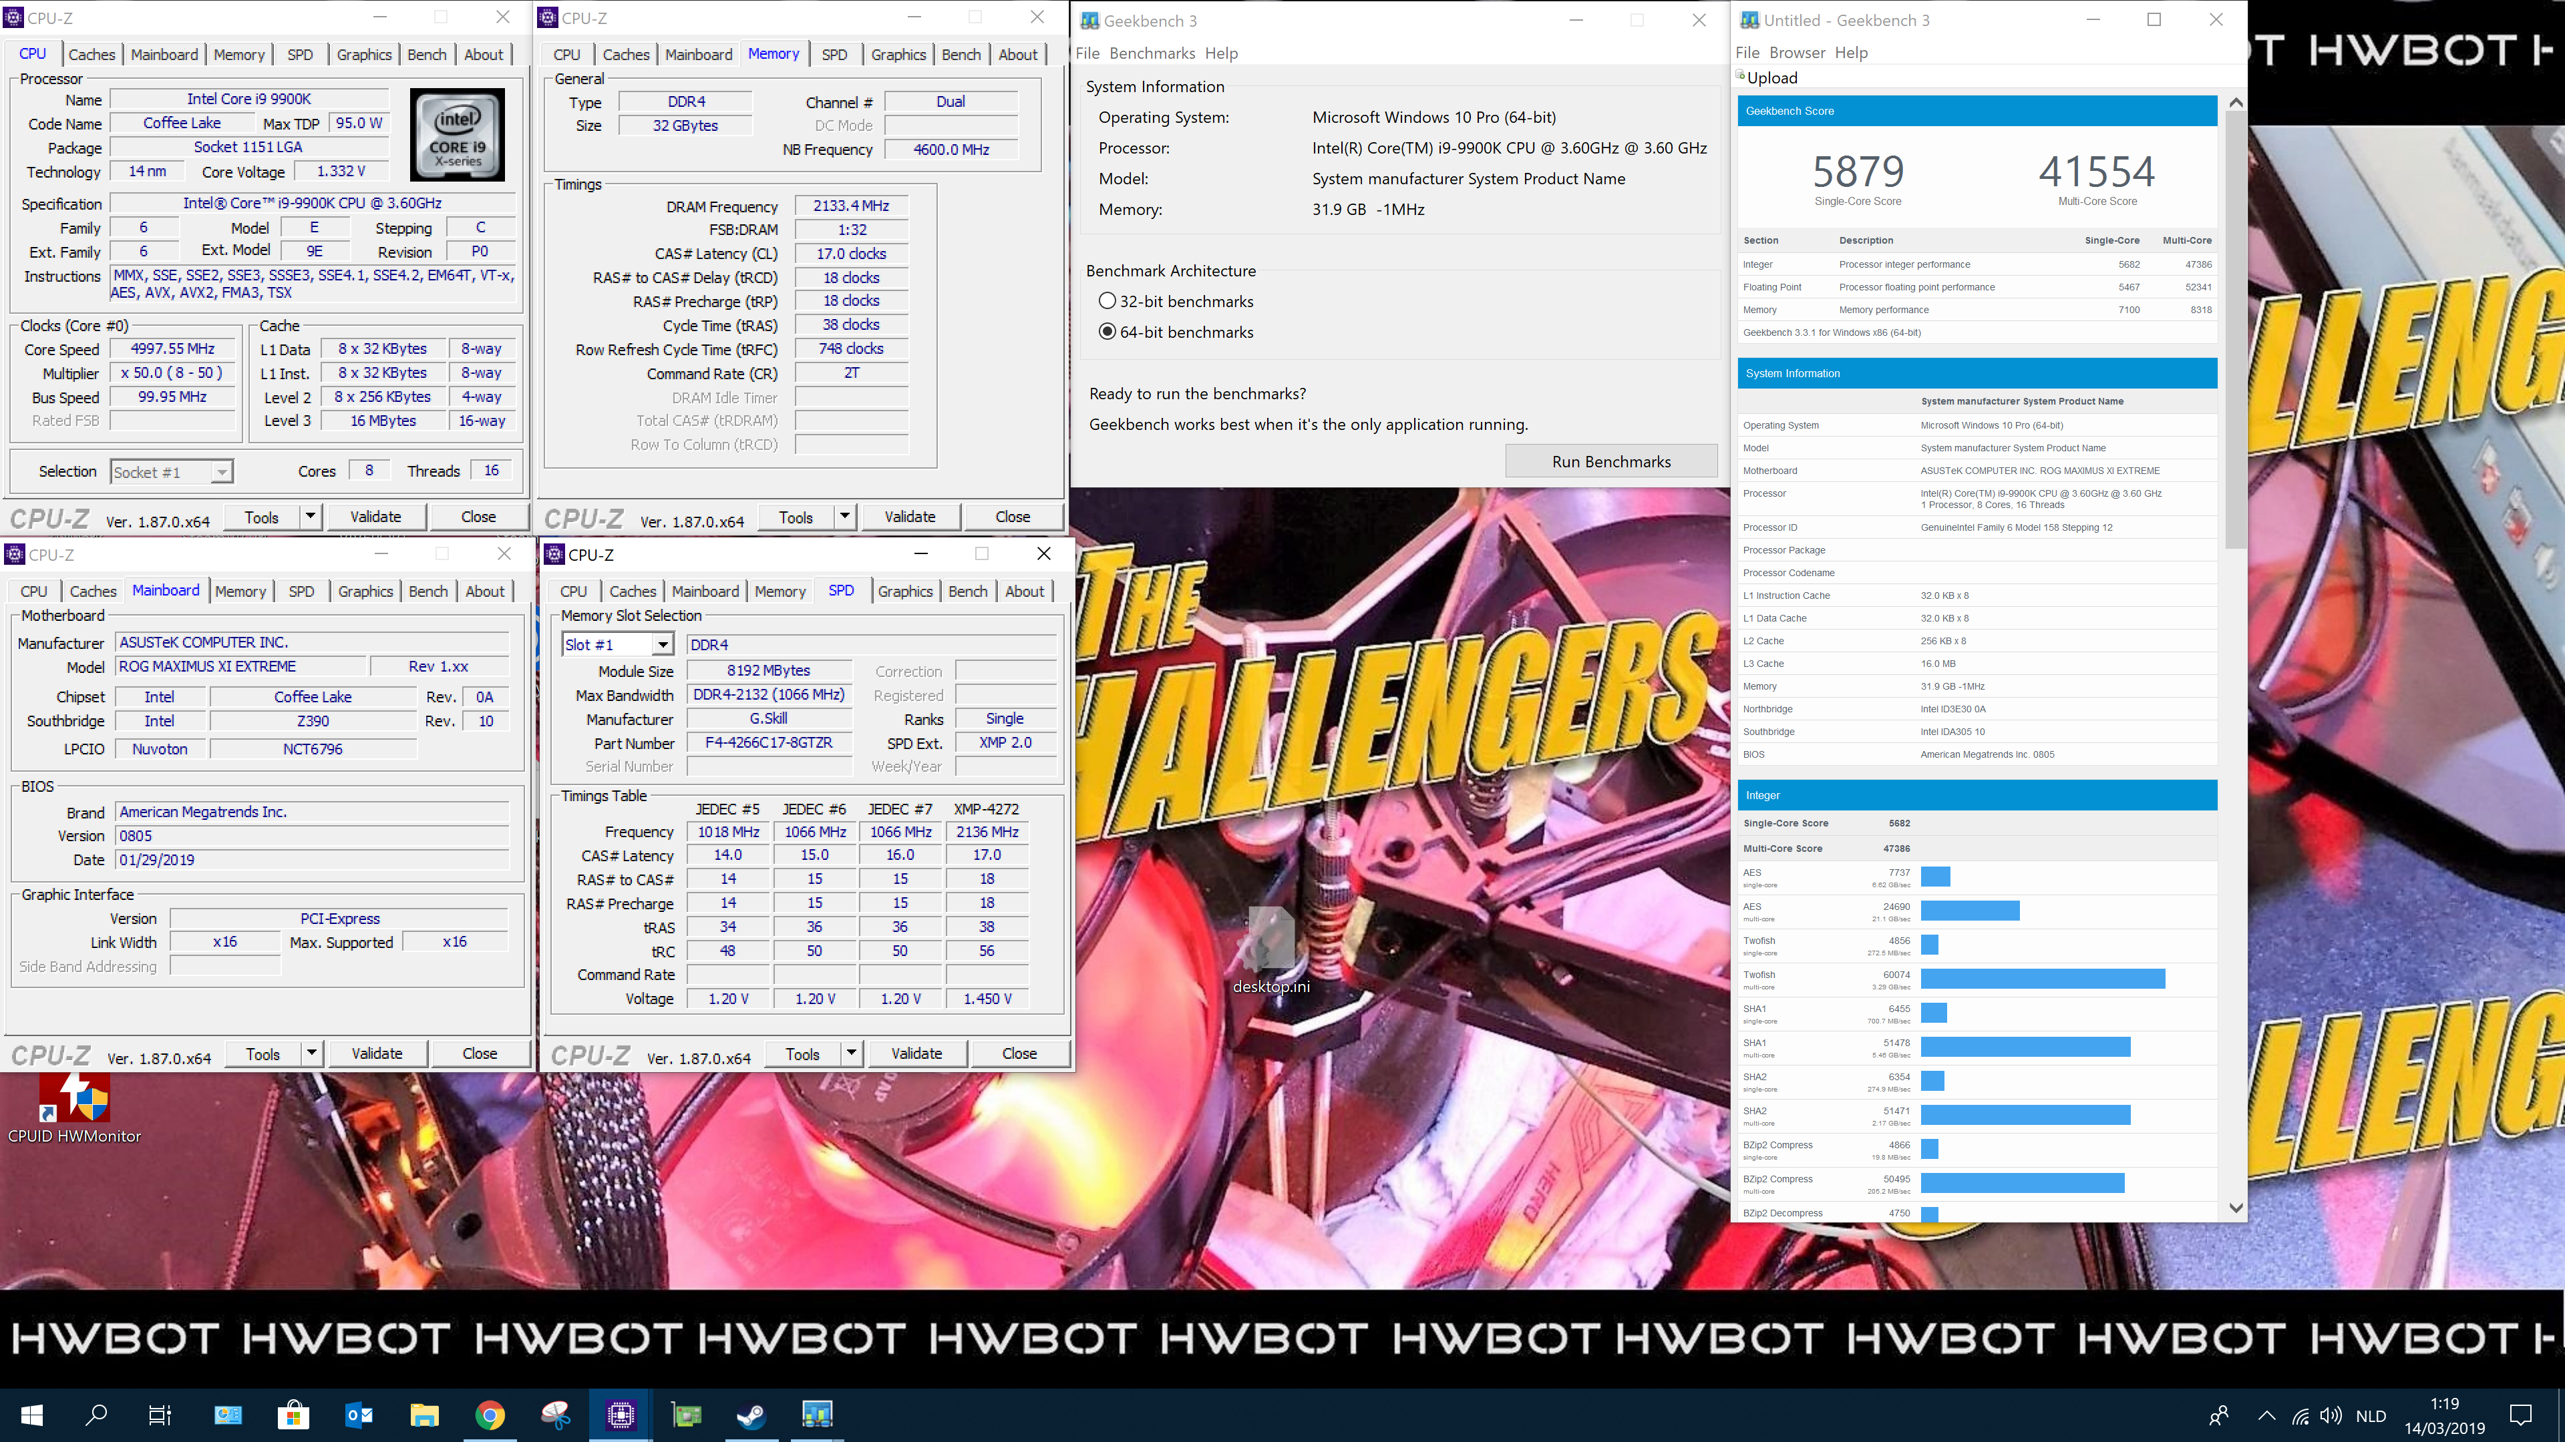Open People icon in system tray
2565x1442 pixels.
click(2220, 1415)
